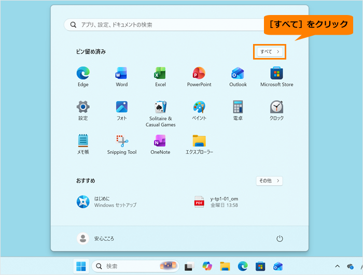The image size is (363, 275).
Task: Open はじめに Windows セットアップ recommendation
Action: (106, 201)
